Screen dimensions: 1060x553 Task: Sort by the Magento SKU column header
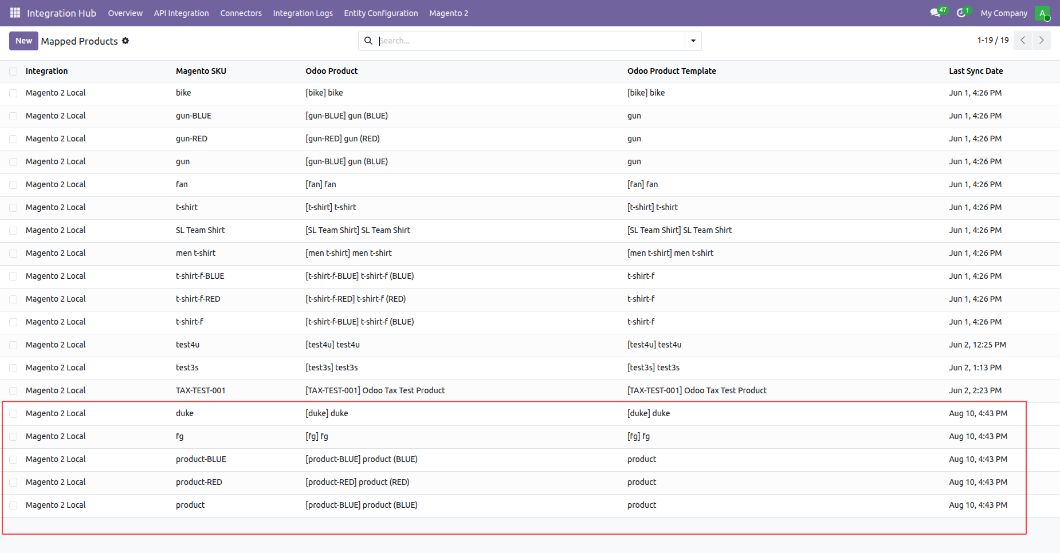coord(201,71)
